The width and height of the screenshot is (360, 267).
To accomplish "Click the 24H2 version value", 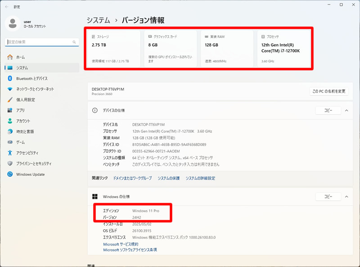I will (137, 217).
